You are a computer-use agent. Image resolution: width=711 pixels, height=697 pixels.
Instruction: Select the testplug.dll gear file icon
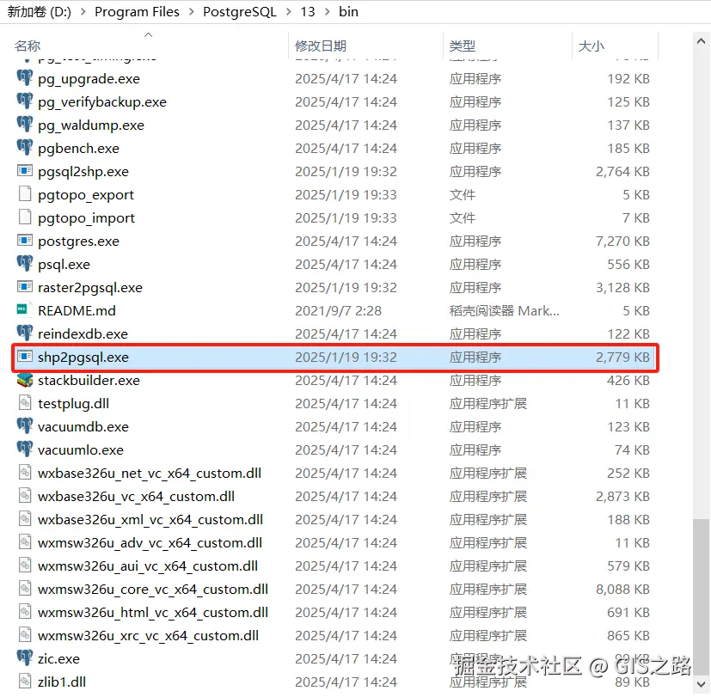click(25, 403)
